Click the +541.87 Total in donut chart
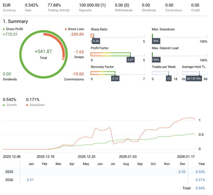This screenshot has width=213, height=195. pos(43,52)
